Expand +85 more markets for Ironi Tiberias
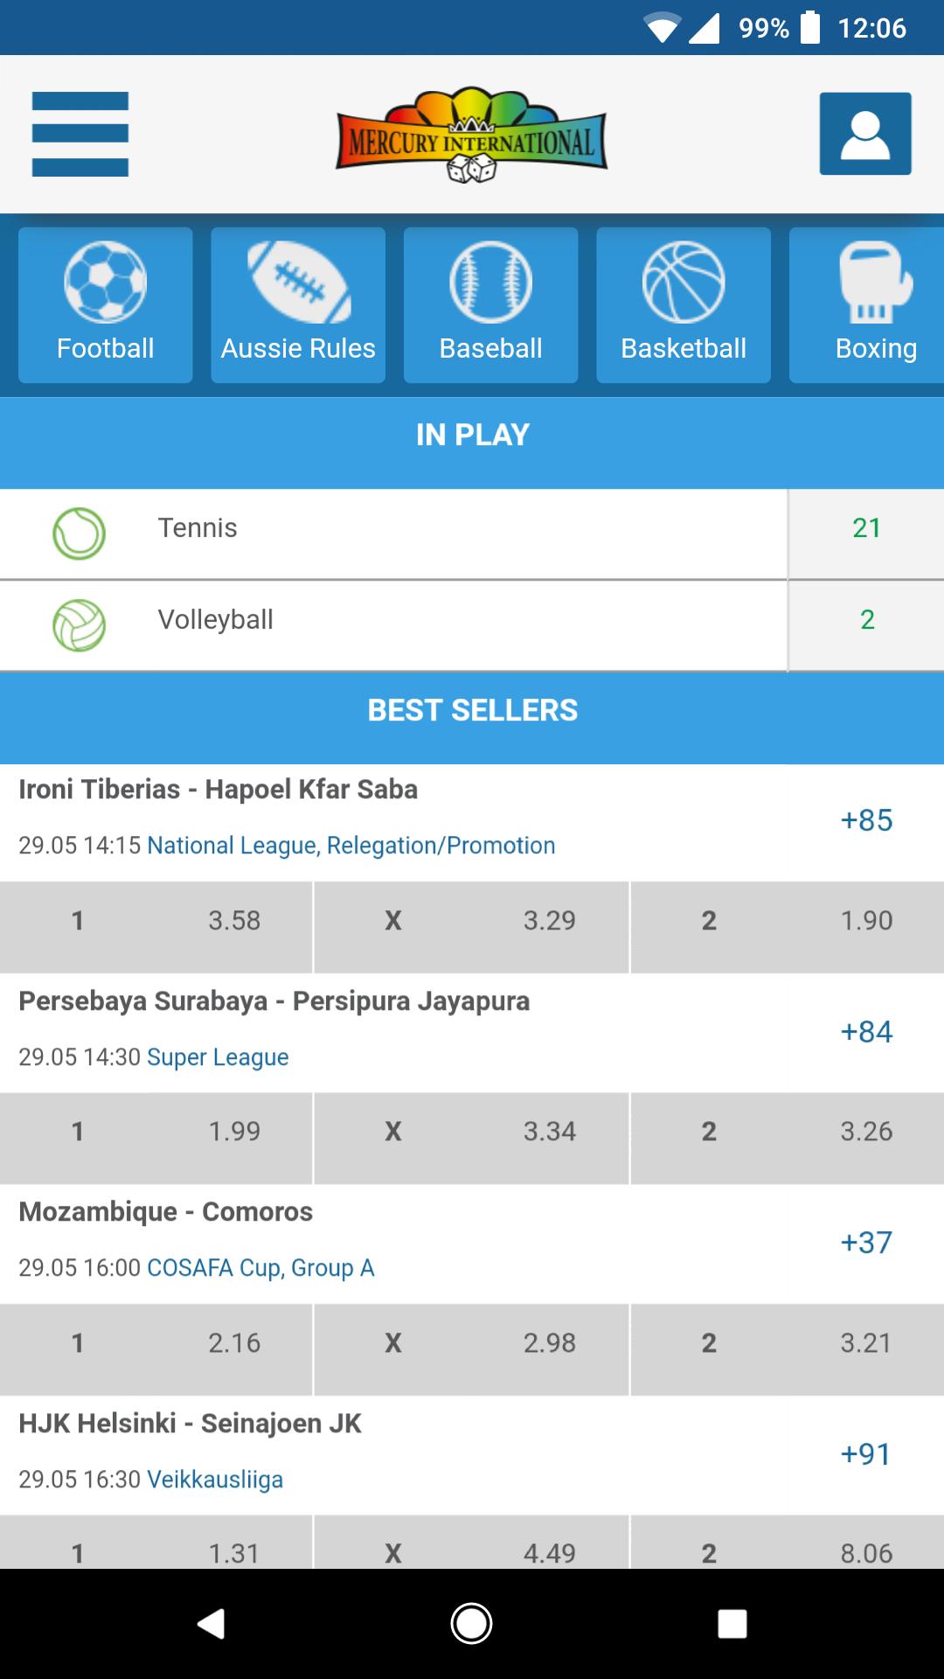 (866, 820)
